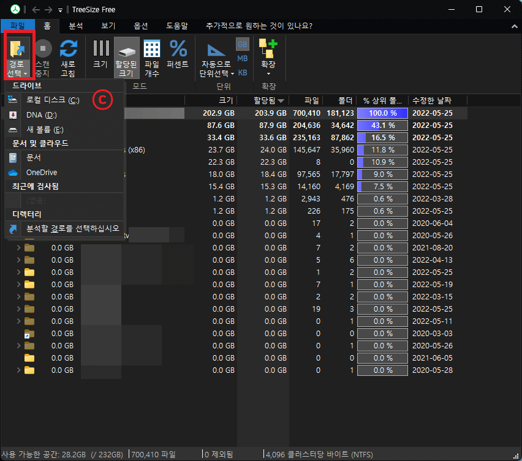This screenshot has width=522, height=461.
Task: Sort by % 상위 폴... column header
Action: [382, 100]
